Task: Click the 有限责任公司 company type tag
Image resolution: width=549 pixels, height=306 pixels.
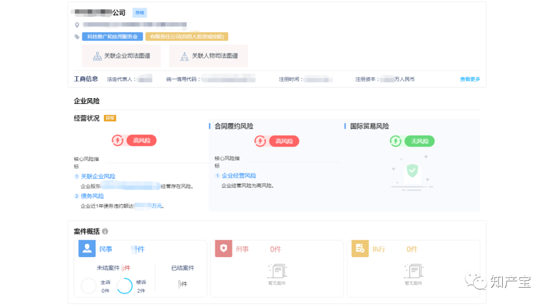Action: pyautogui.click(x=187, y=37)
